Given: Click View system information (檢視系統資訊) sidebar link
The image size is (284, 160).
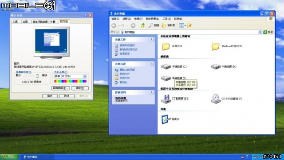Looking at the screenshot, I should coord(127,45).
